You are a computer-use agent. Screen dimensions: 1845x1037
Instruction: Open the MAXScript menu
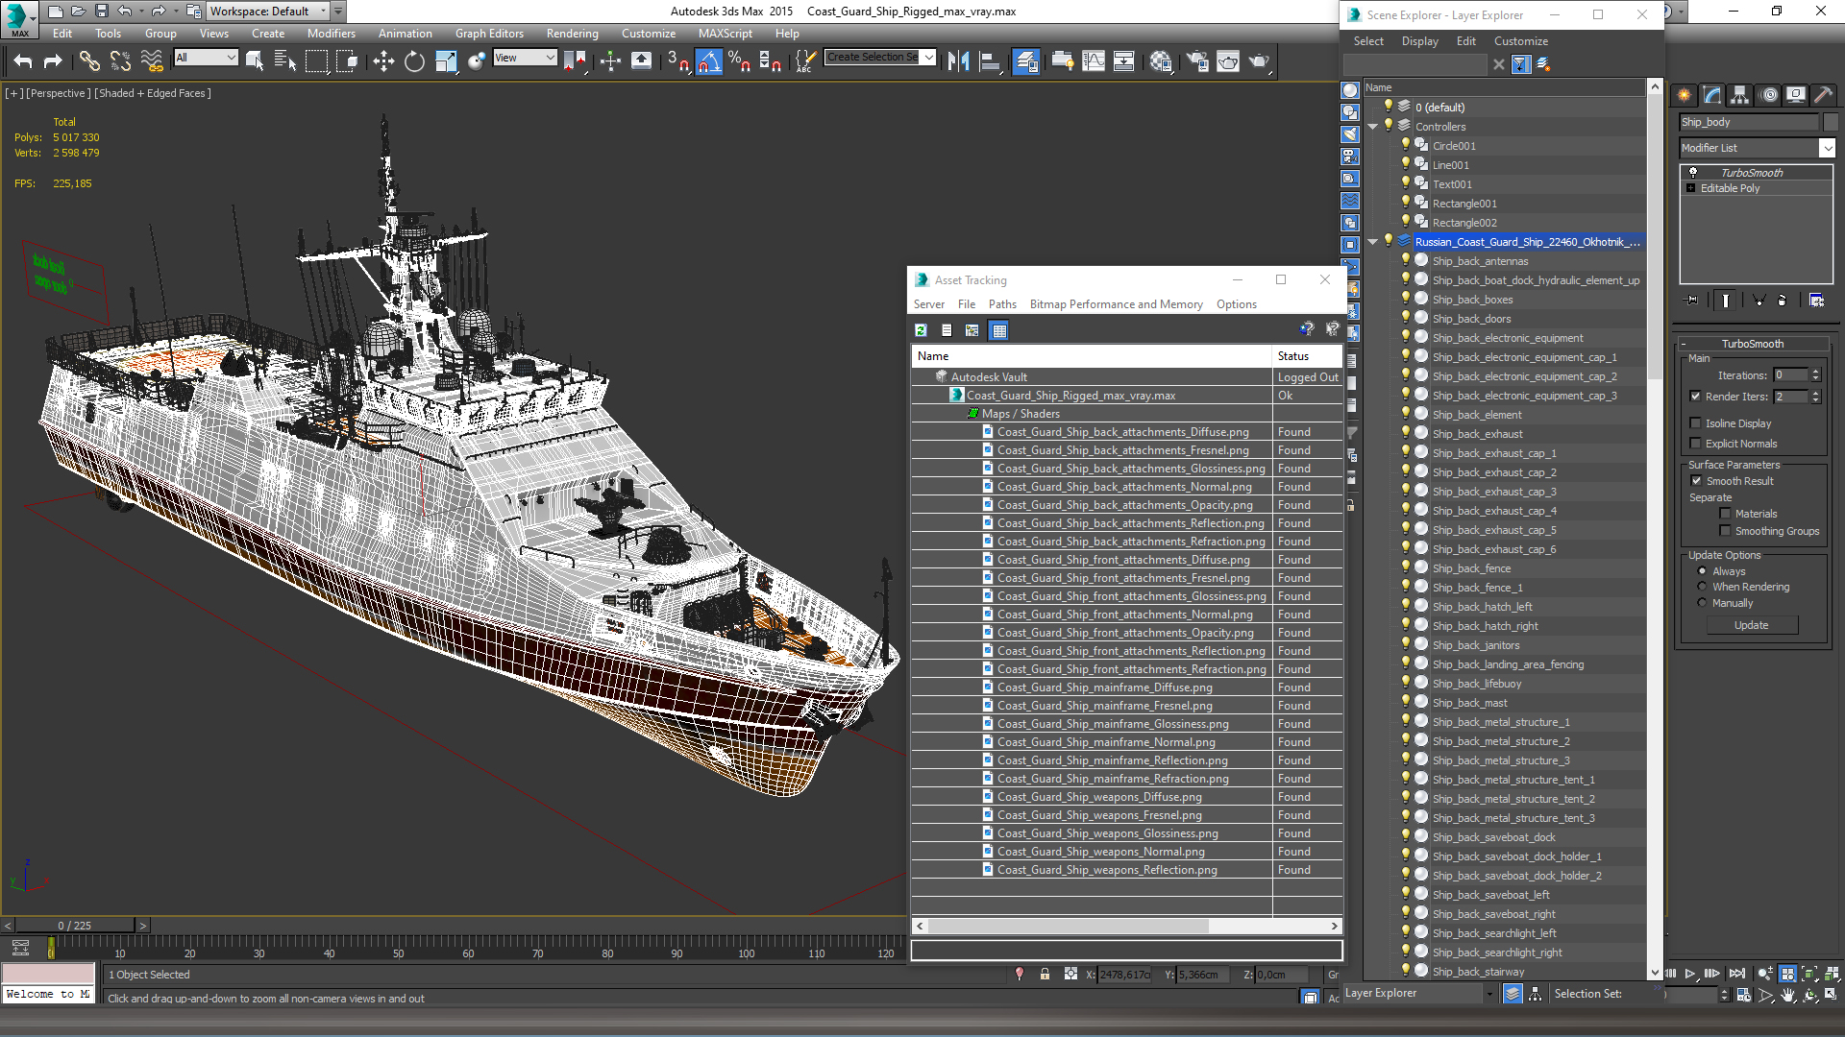coord(726,34)
